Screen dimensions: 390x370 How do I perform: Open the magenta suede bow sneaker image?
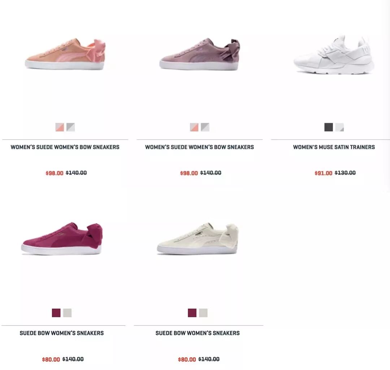pos(62,239)
